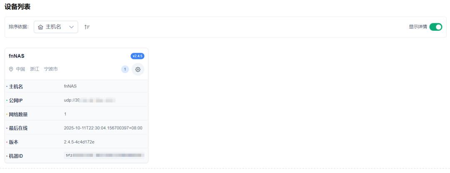The height and width of the screenshot is (173, 450).
Task: Click the blue round badge beside the gear
Action: [x=125, y=69]
